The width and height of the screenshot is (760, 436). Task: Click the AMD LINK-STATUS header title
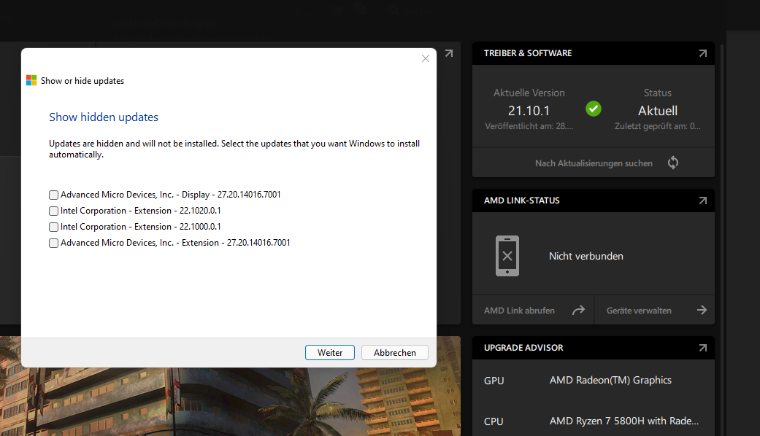click(521, 201)
